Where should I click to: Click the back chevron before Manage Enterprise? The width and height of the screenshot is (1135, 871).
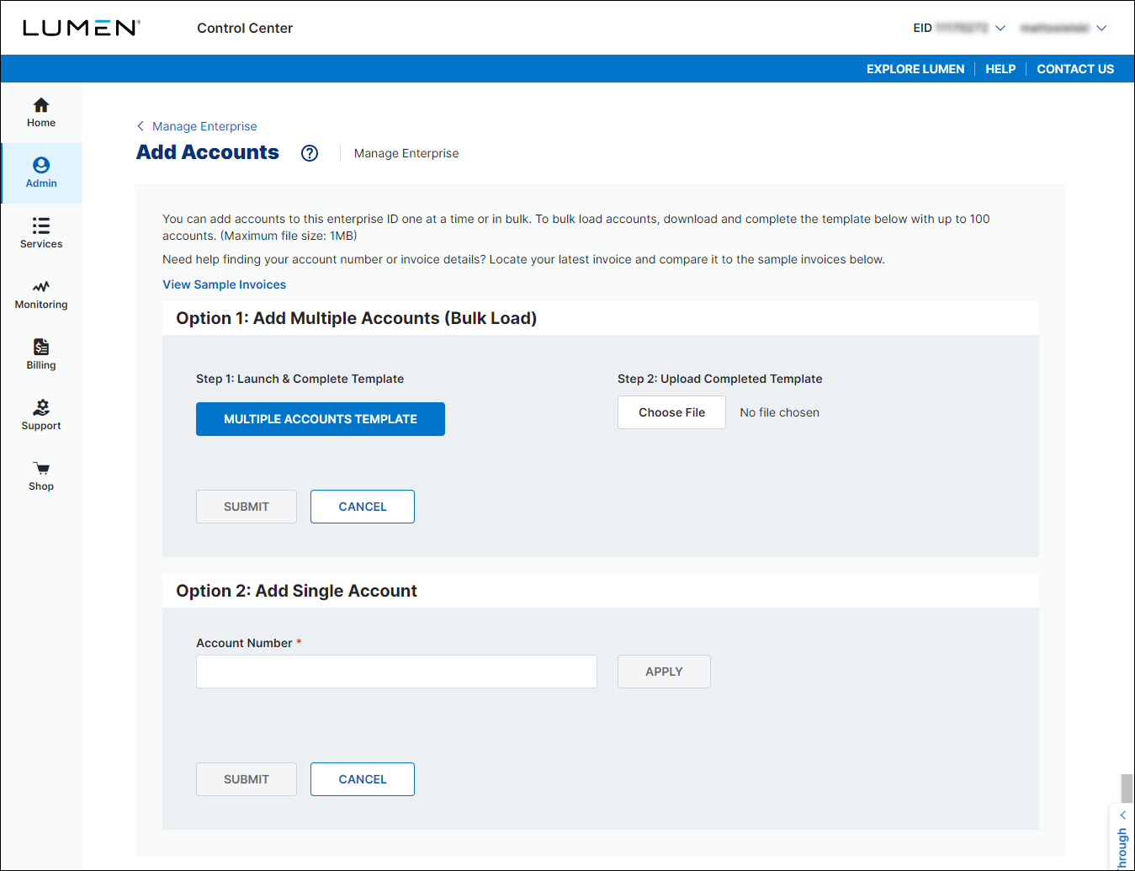pyautogui.click(x=141, y=126)
